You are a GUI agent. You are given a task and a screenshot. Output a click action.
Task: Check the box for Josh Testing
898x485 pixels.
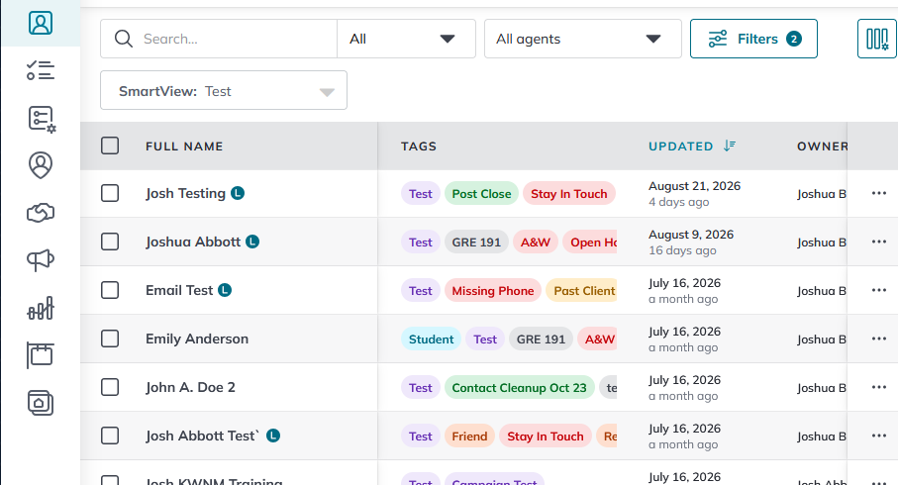(110, 193)
